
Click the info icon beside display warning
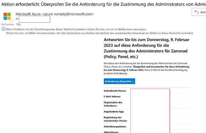pos(3,29)
